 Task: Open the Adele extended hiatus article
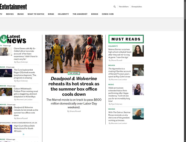pos(119,94)
